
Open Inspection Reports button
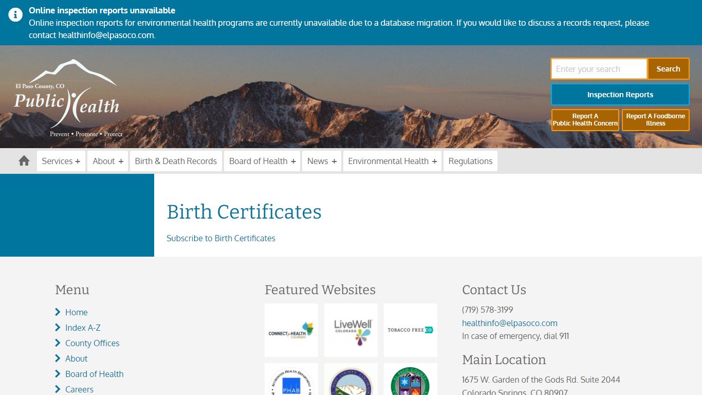(x=620, y=95)
